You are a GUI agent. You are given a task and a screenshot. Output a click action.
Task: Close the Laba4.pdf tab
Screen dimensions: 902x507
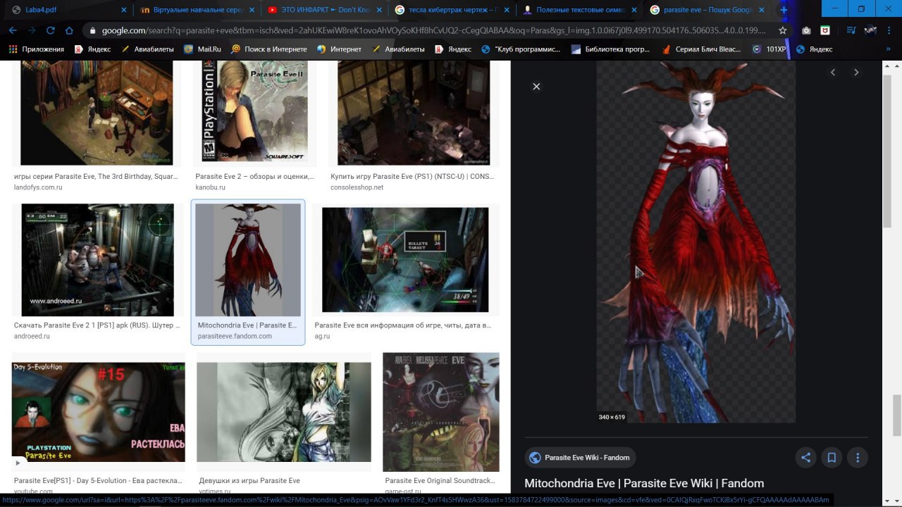click(x=124, y=10)
